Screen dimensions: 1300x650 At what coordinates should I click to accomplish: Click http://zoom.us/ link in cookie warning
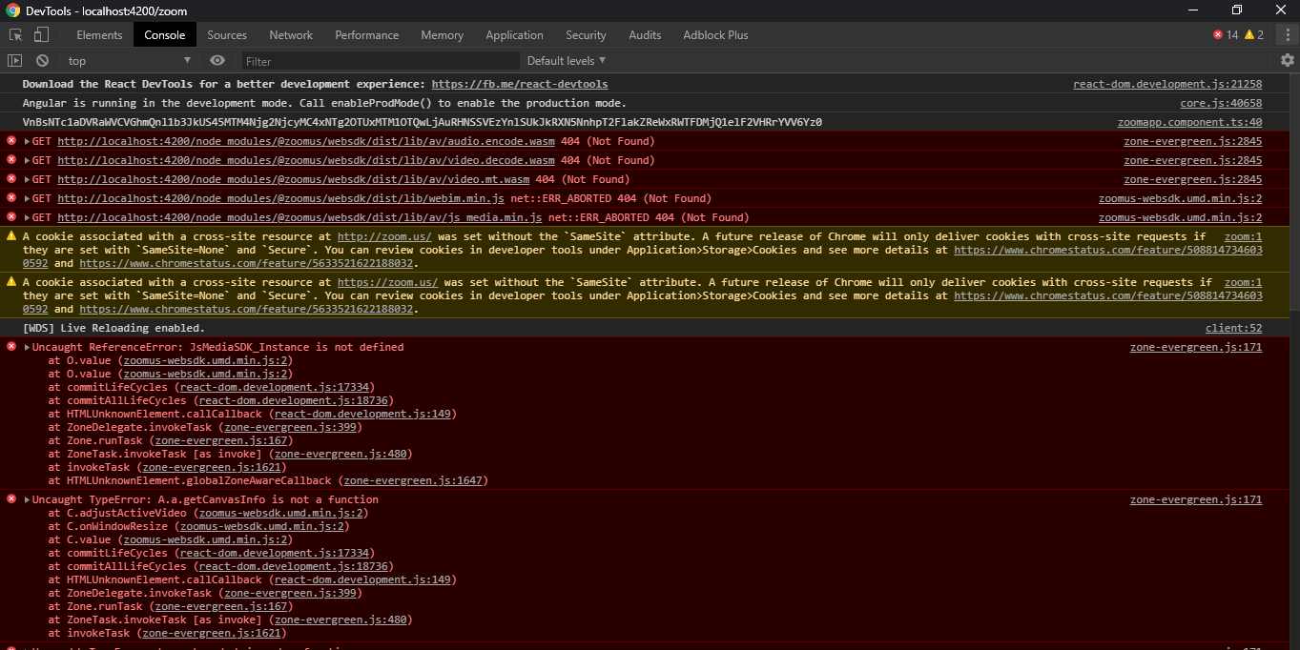point(384,236)
